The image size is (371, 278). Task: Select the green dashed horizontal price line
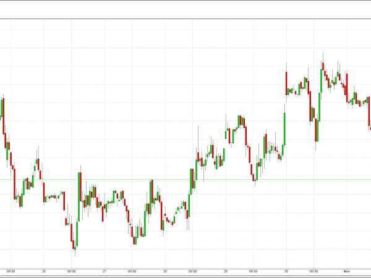[x=185, y=180]
